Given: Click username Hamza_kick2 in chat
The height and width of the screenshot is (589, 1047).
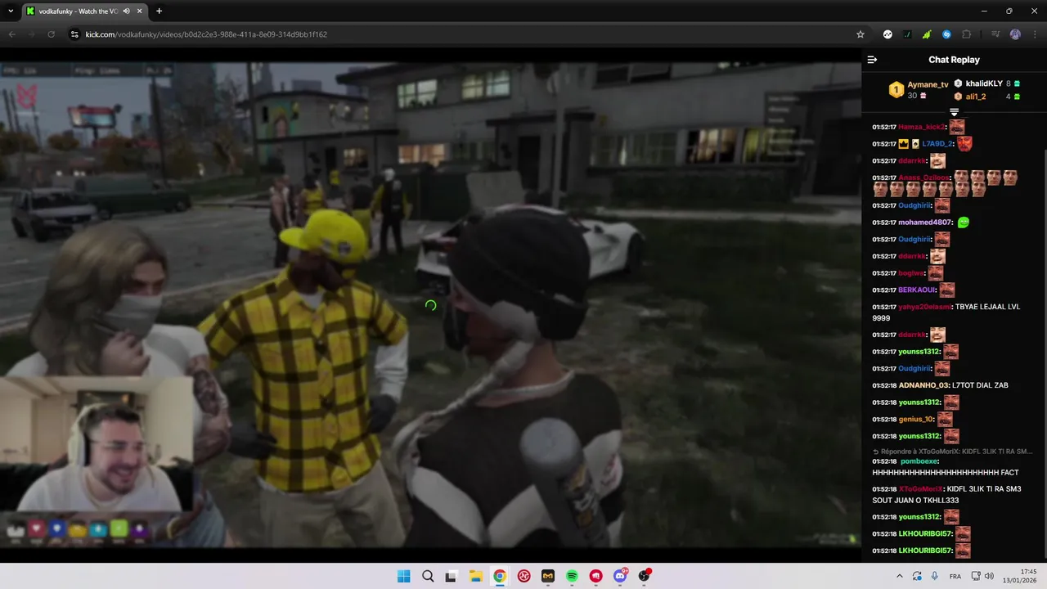Looking at the screenshot, I should click(921, 127).
